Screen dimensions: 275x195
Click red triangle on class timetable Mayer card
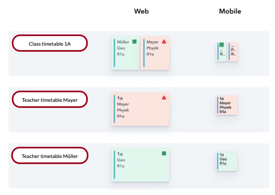(164, 41)
